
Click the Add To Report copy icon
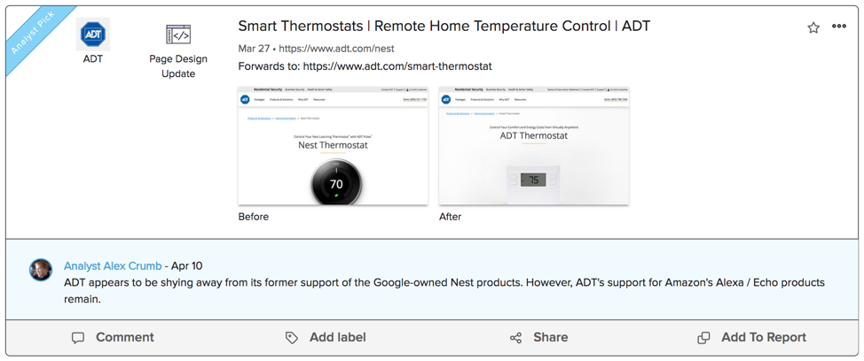click(x=703, y=338)
